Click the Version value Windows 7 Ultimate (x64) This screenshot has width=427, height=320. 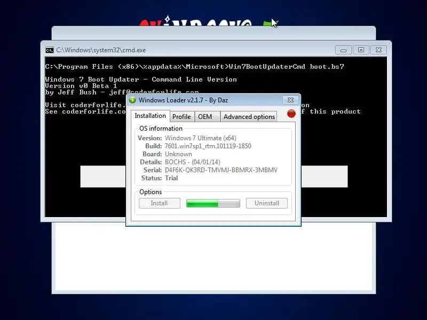[x=201, y=138]
